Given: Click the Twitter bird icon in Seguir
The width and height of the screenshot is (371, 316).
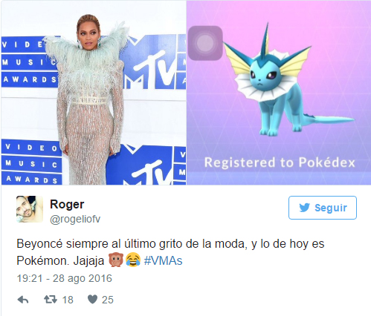Looking at the screenshot, I should click(304, 208).
